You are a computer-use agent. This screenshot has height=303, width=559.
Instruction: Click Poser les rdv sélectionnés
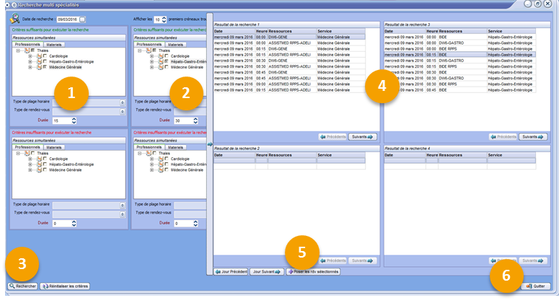click(313, 271)
